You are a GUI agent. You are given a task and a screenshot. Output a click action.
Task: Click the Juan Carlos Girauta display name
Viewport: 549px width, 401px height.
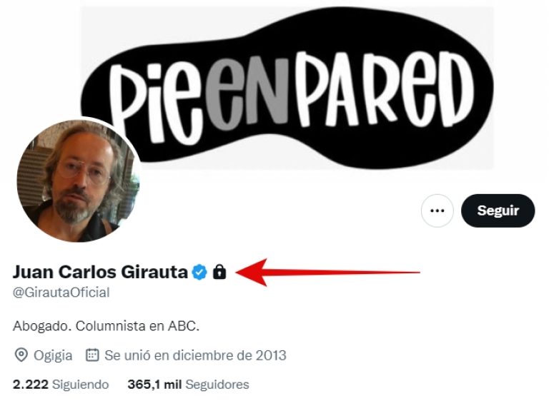pyautogui.click(x=100, y=272)
